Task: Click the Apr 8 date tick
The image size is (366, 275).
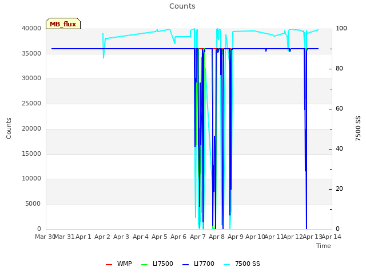Action: (x=217, y=237)
